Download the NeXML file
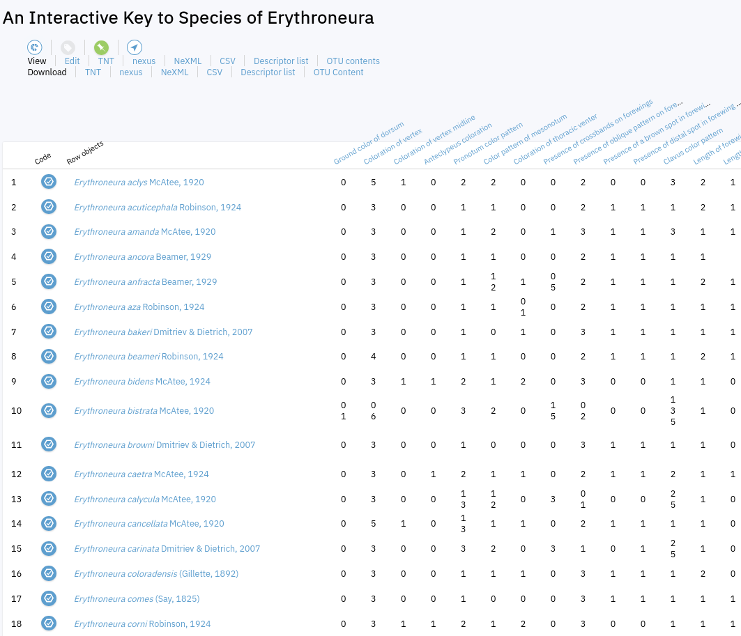Viewport: 741px width, 636px height. pyautogui.click(x=174, y=72)
